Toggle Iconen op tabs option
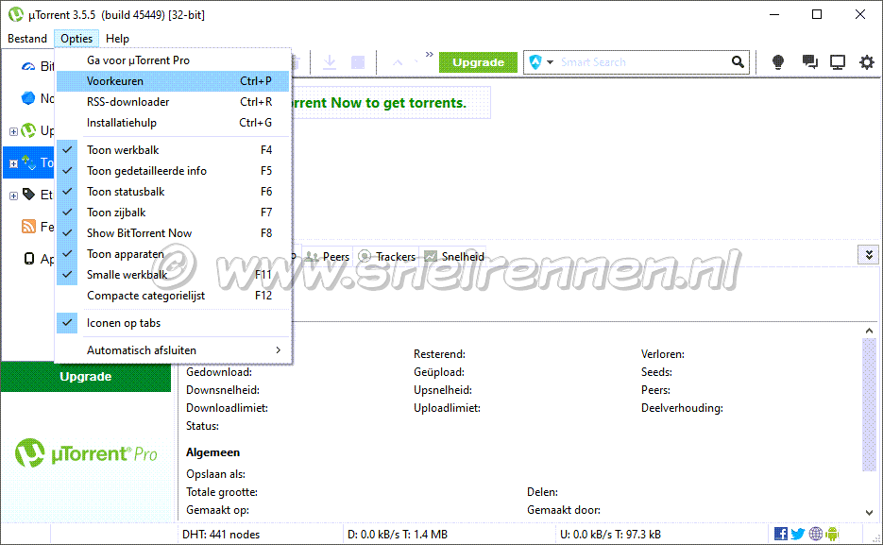This screenshot has height=545, width=883. (x=173, y=323)
